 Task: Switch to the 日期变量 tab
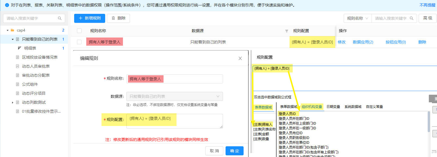(x=333, y=107)
